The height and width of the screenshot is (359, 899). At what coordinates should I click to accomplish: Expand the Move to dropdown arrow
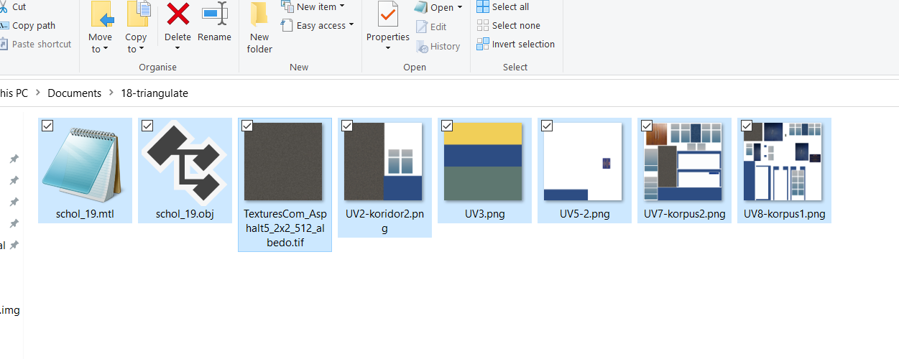[106, 50]
